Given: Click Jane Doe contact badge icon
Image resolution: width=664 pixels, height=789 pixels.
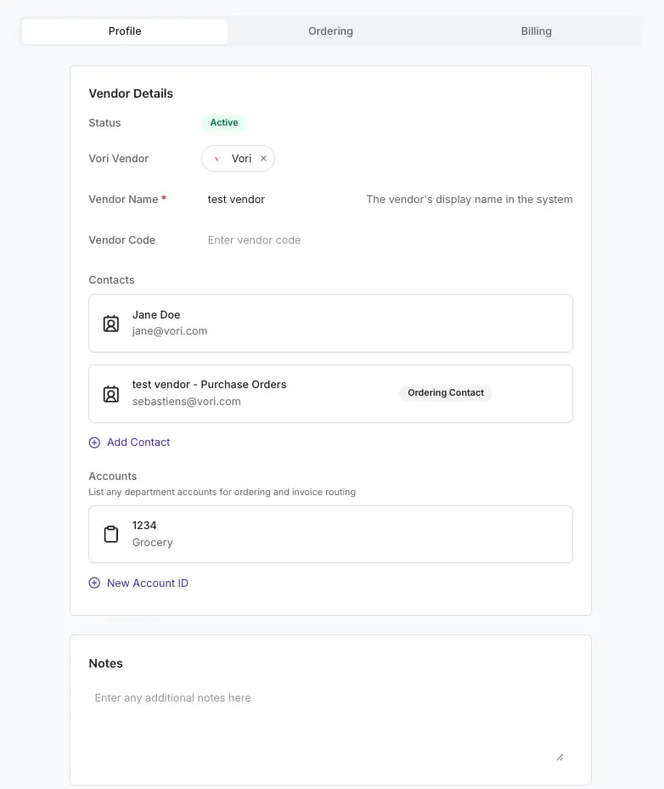Looking at the screenshot, I should pos(111,324).
